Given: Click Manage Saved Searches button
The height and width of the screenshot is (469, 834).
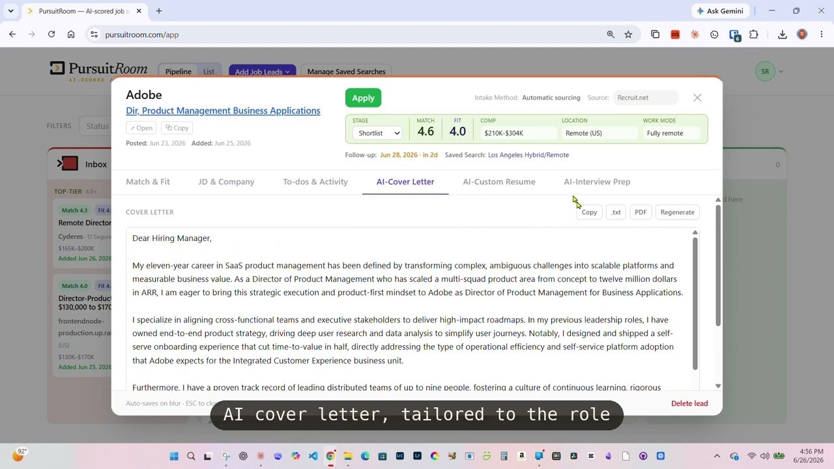Looking at the screenshot, I should [346, 72].
